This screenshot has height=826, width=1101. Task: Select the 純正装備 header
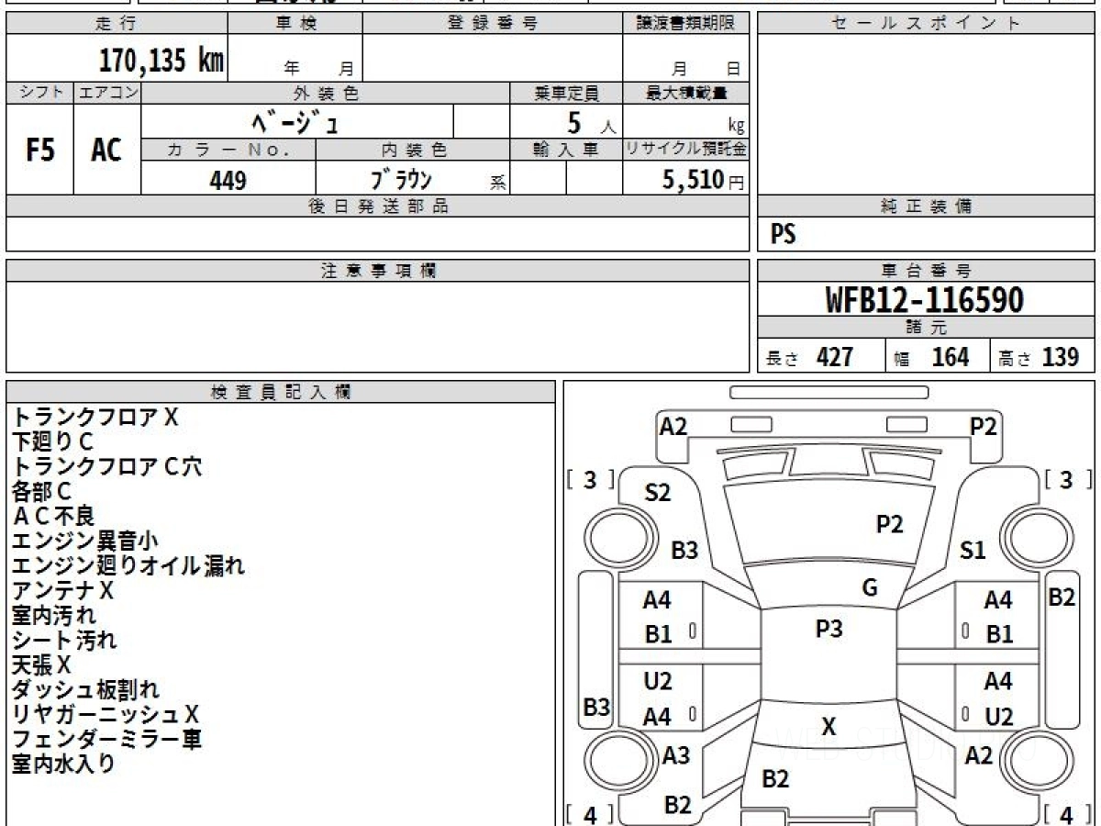(926, 206)
